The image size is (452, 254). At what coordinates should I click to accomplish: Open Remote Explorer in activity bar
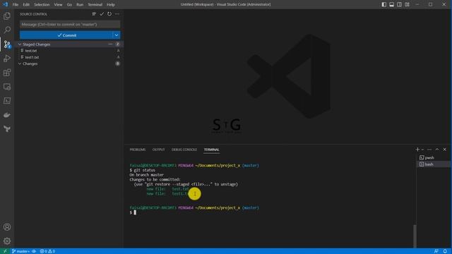pos(7,87)
